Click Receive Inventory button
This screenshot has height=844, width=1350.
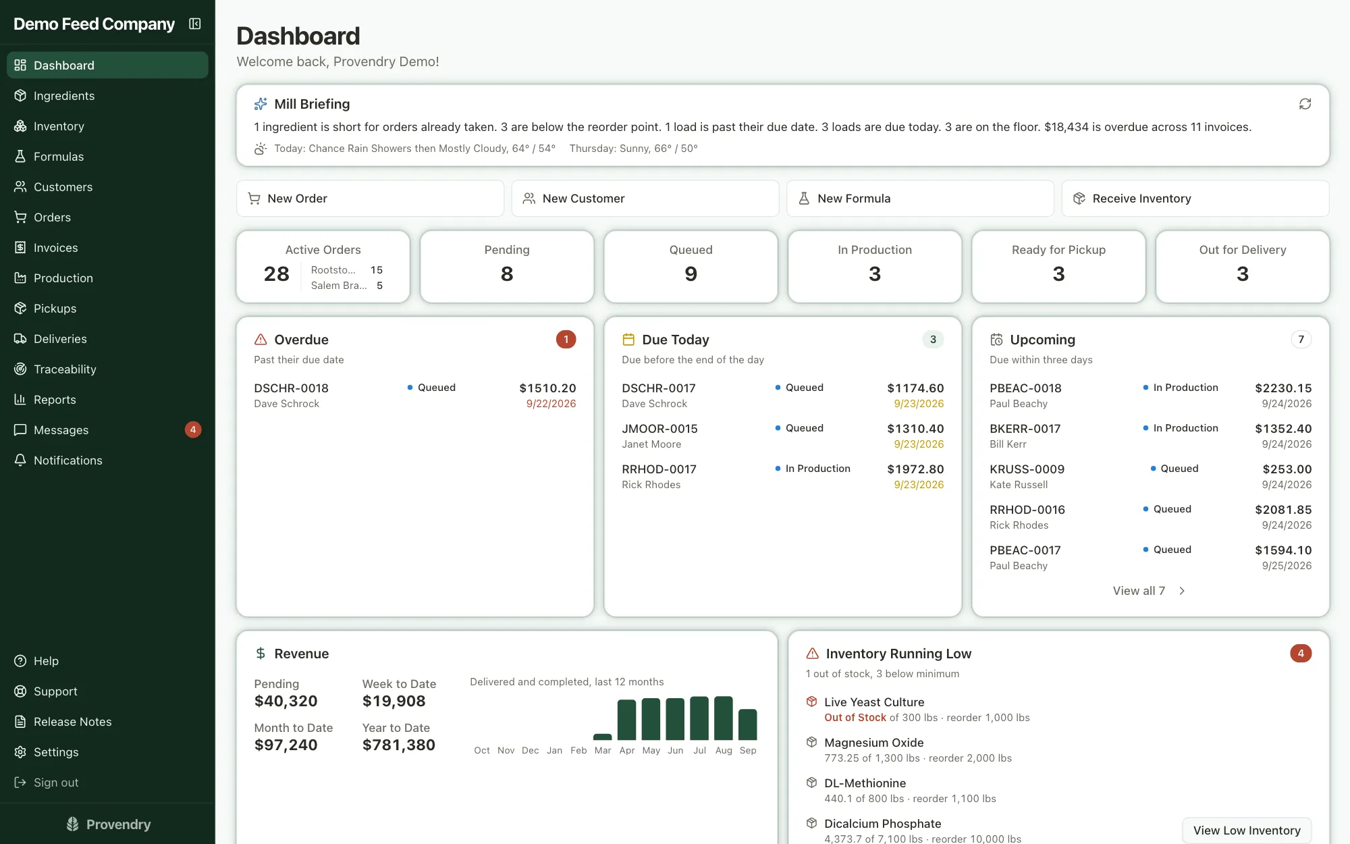point(1195,199)
